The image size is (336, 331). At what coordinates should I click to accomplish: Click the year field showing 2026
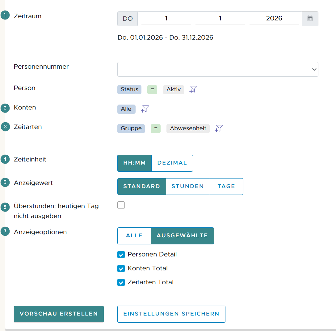point(274,19)
